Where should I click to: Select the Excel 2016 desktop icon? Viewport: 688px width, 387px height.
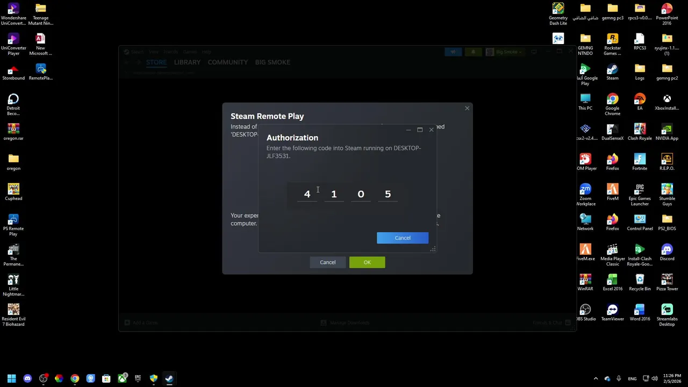coord(612,283)
